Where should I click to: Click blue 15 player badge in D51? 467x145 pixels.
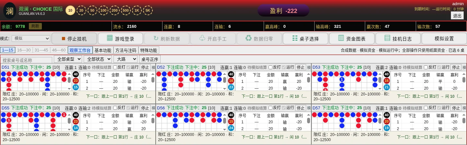[x=76, y=87]
